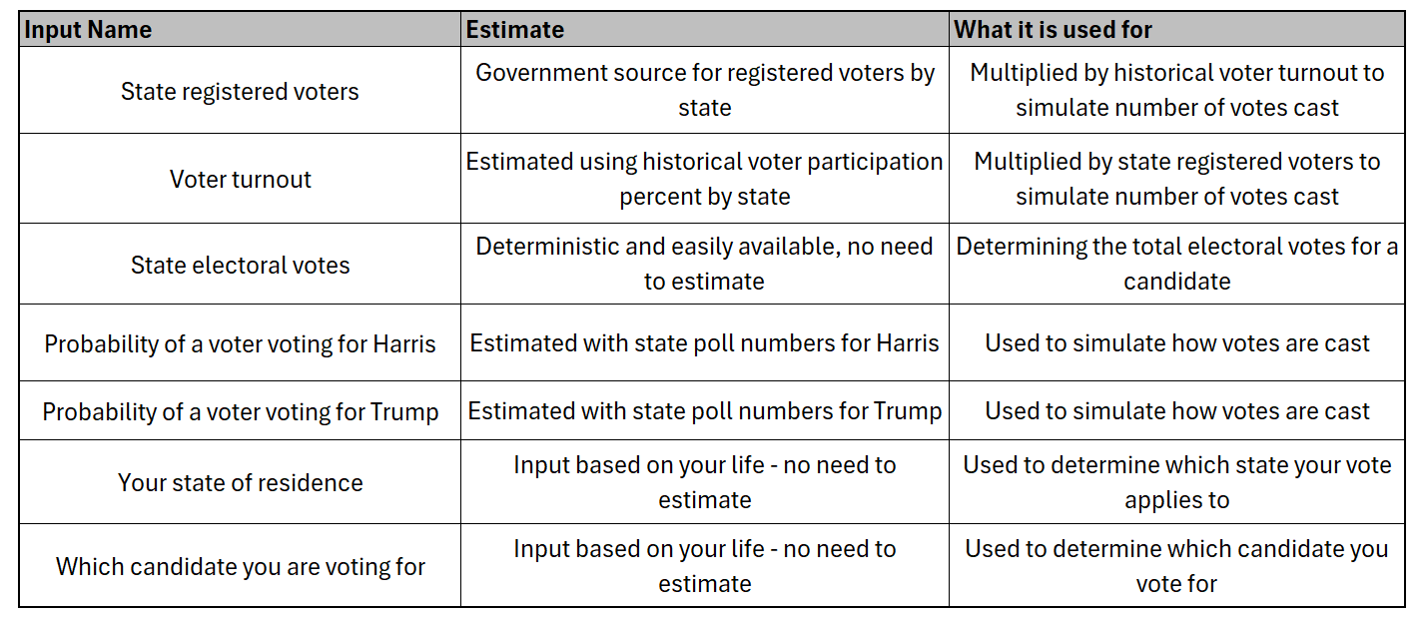
Task: Click the "Government source for registered voters" cell
Action: pyautogui.click(x=704, y=90)
